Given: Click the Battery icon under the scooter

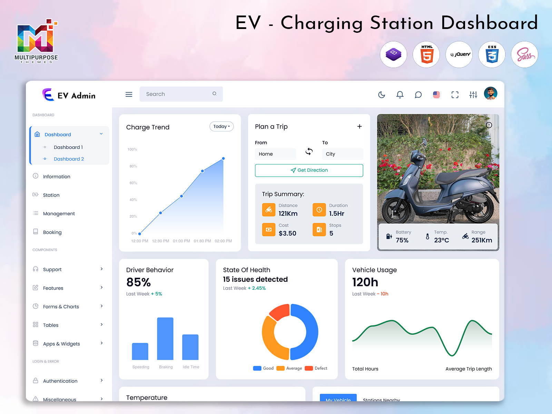Looking at the screenshot, I should (x=389, y=236).
